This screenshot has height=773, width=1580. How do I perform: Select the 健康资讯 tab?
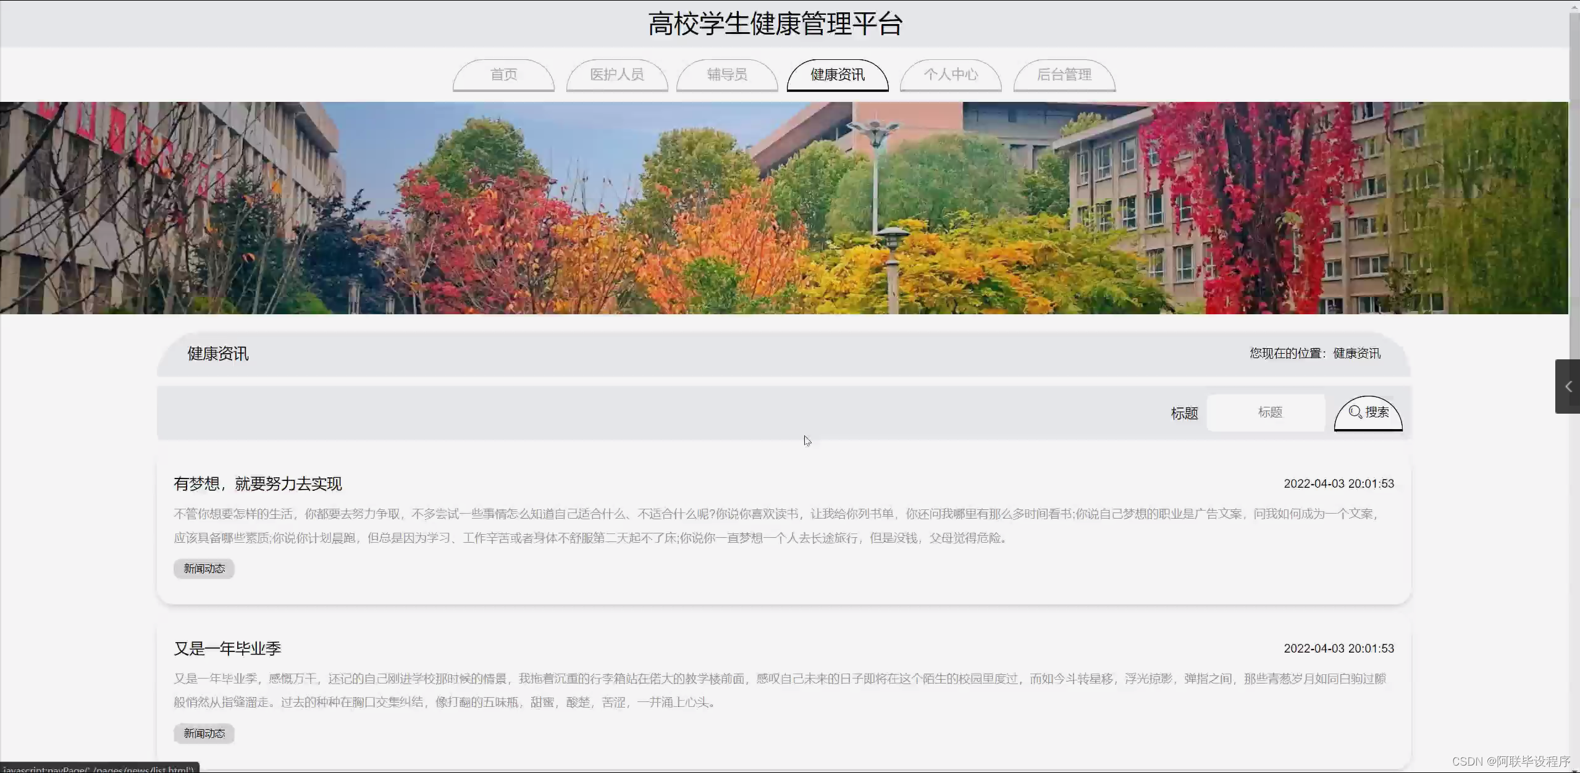(x=836, y=75)
